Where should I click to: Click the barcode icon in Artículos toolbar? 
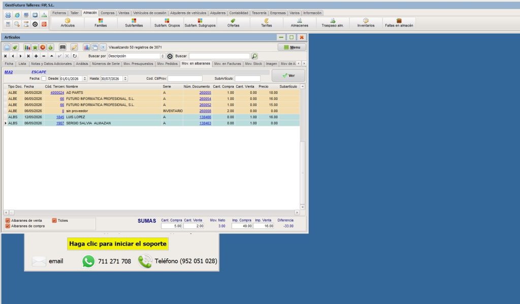click(x=62, y=47)
